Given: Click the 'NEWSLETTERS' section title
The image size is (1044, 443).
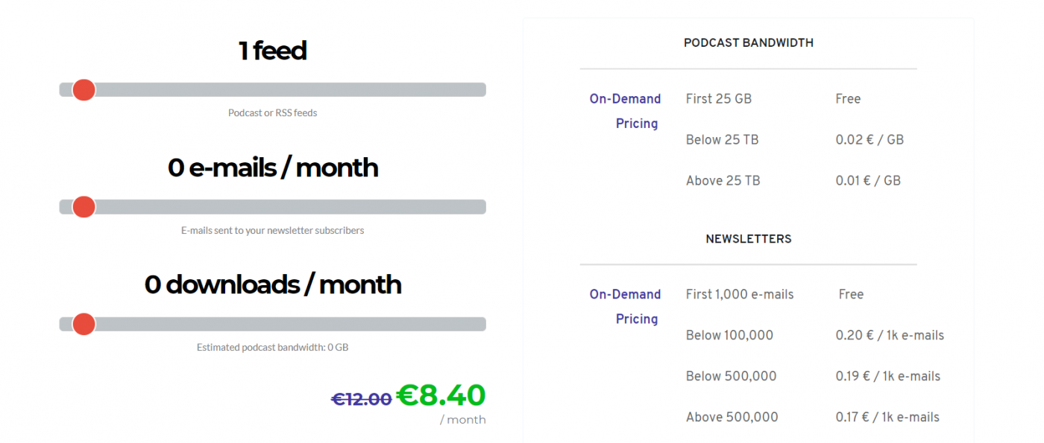Looking at the screenshot, I should click(749, 239).
